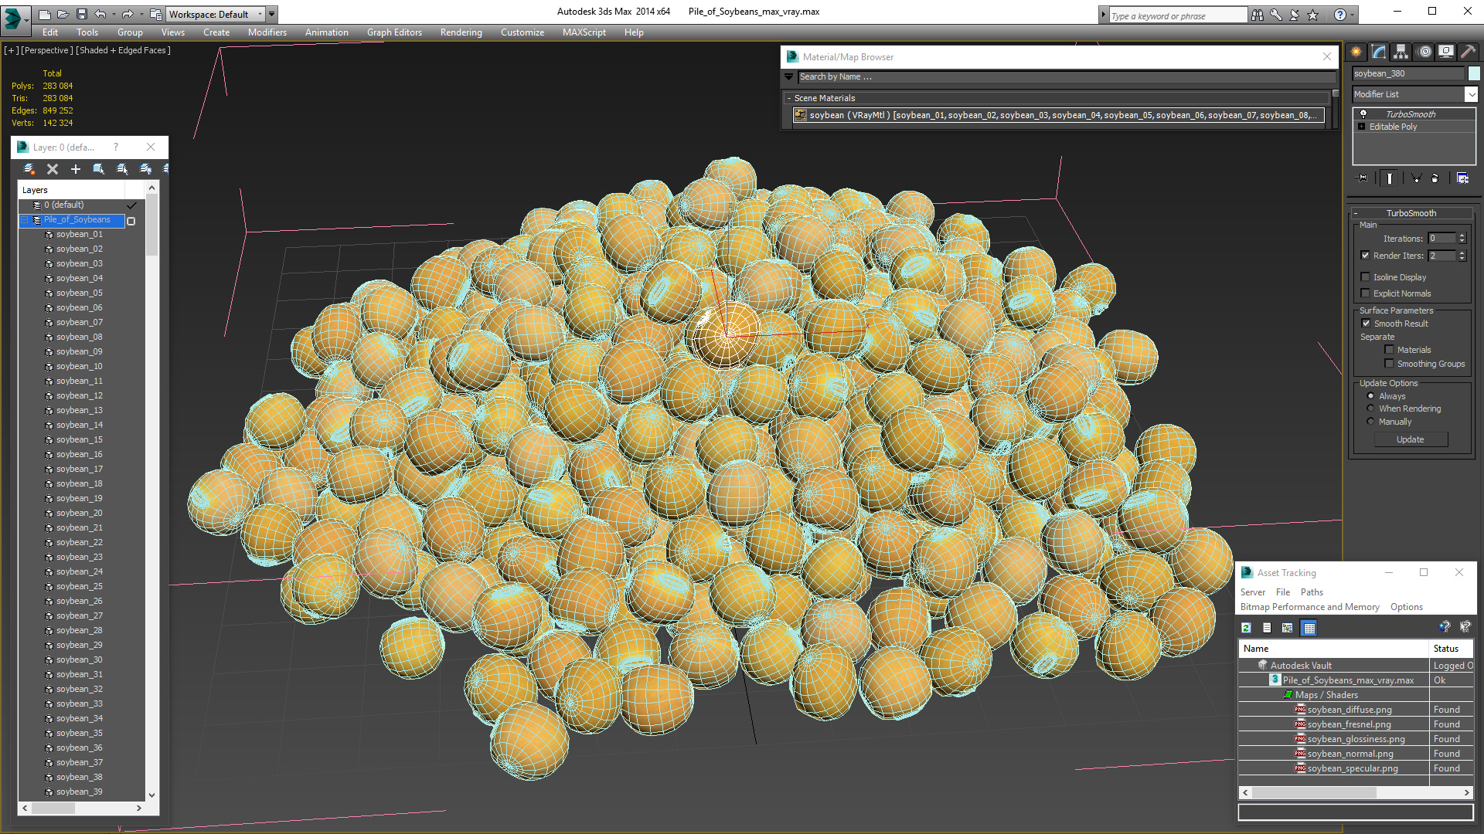
Task: Click the table view icon in Asset Tracking
Action: coord(1309,628)
